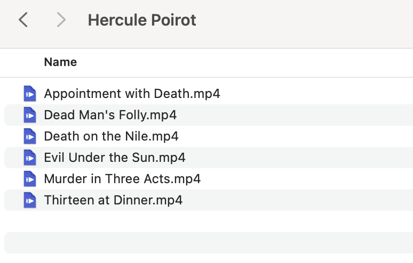Click the Appointment with Death video file icon
Screen dimensions: 413x263
(30, 94)
